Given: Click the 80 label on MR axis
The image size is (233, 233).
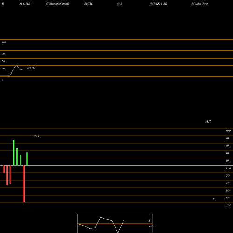Looking at the screenshot, I should pyautogui.click(x=227, y=138).
